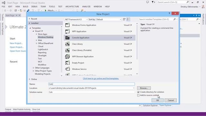Click the Undo toolbar icon

click(33, 10)
